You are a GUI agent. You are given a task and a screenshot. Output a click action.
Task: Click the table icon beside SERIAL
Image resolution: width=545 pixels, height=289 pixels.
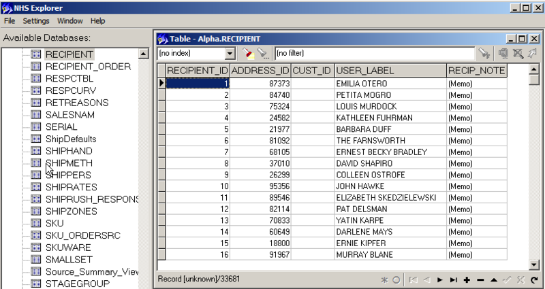pyautogui.click(x=36, y=126)
